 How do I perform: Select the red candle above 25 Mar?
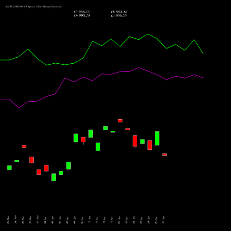[24, 146]
